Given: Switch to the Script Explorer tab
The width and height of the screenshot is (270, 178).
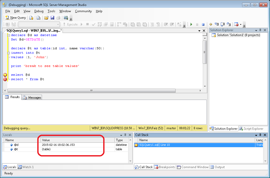Looking at the screenshot, I should coord(251,129).
